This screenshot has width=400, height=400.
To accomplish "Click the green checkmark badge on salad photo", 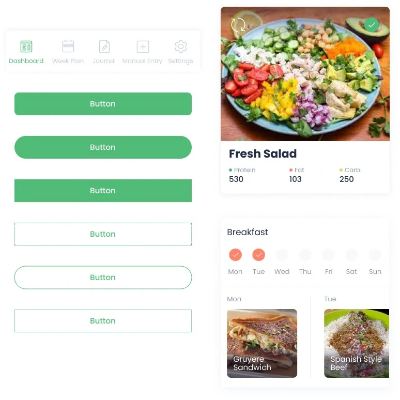I will [x=372, y=25].
